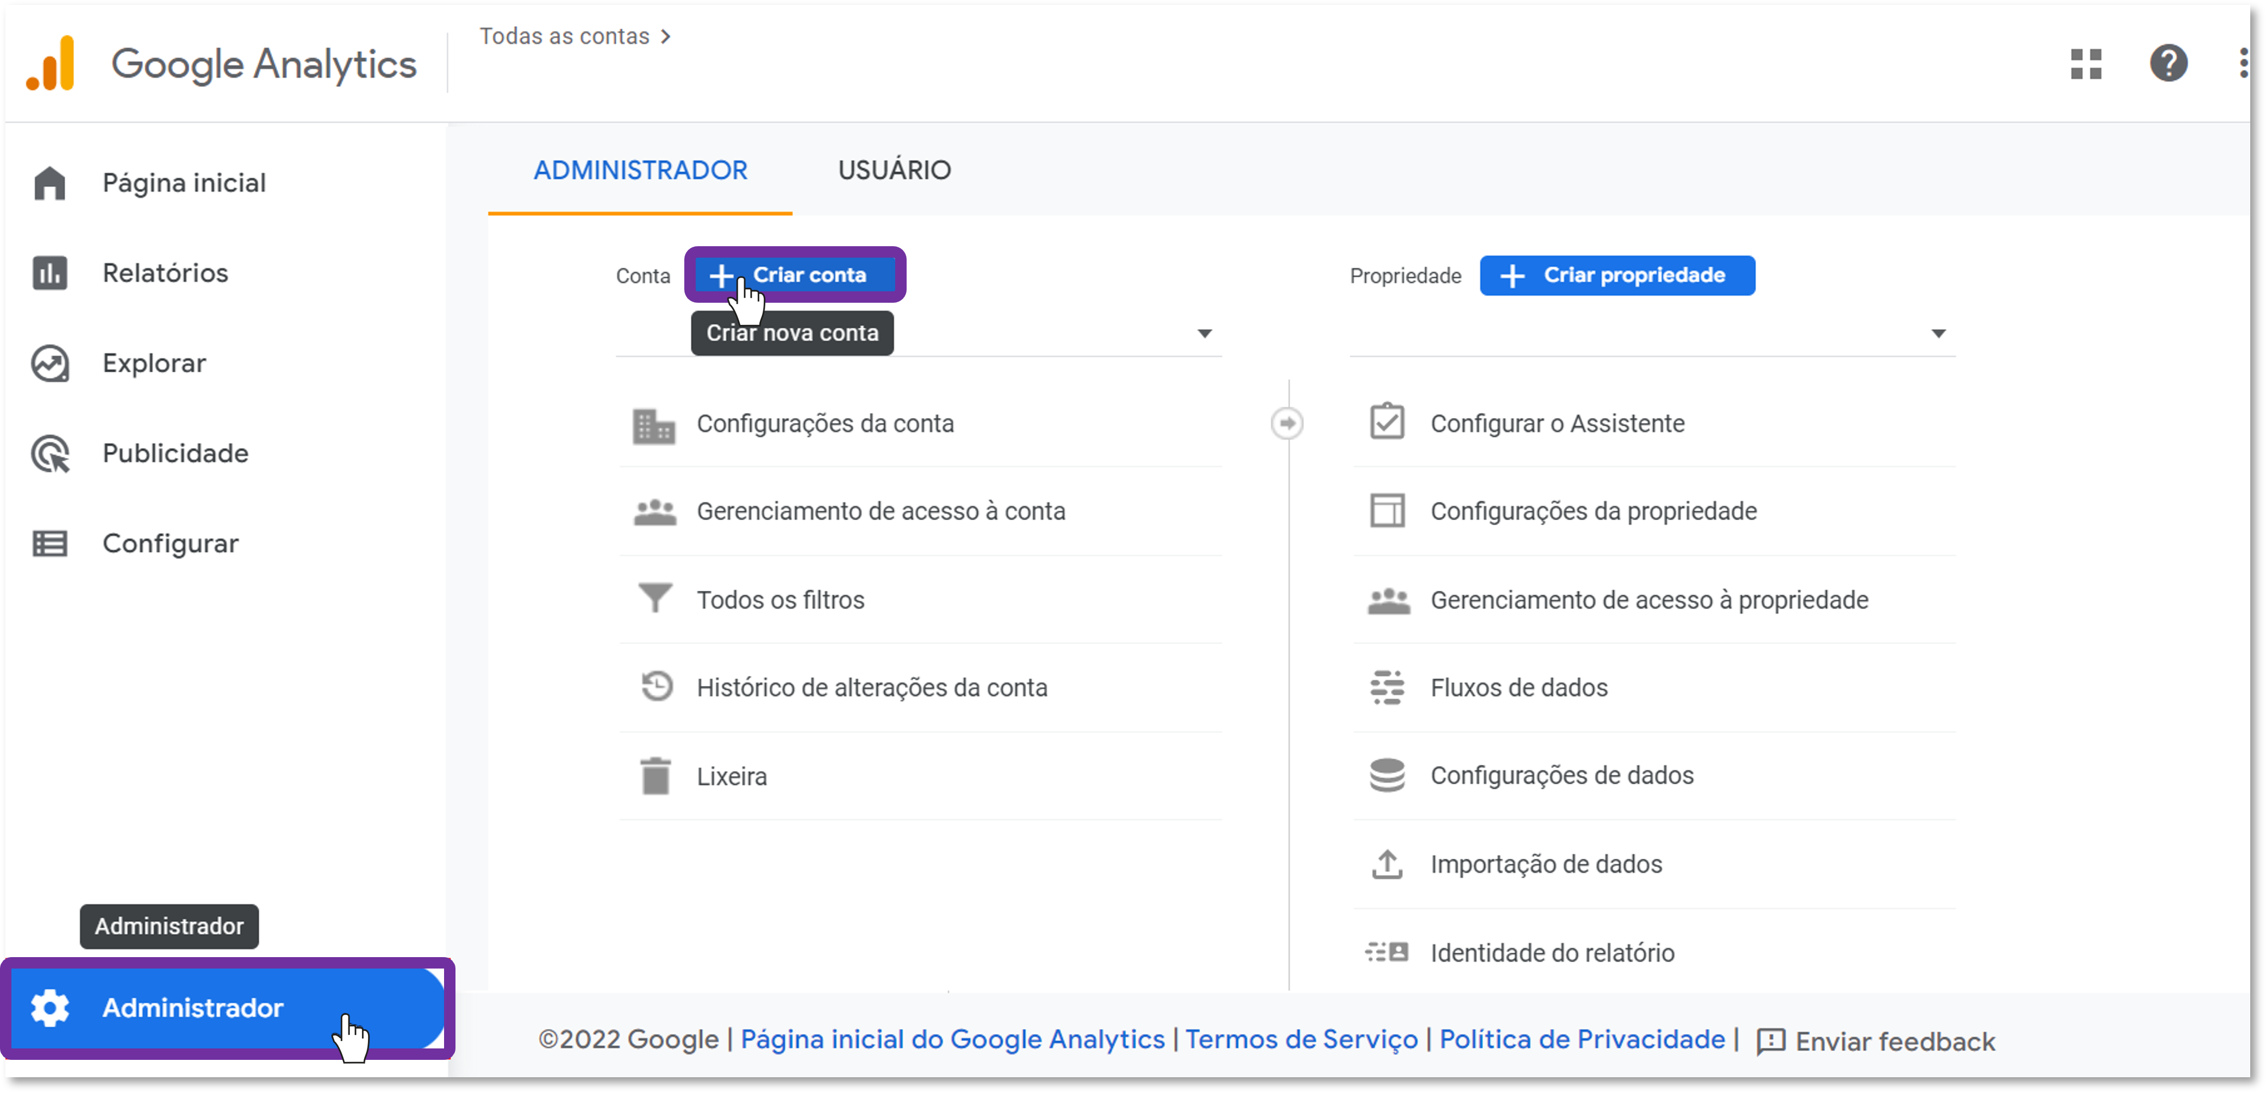Open the Política de Privacidade link

[1582, 1040]
